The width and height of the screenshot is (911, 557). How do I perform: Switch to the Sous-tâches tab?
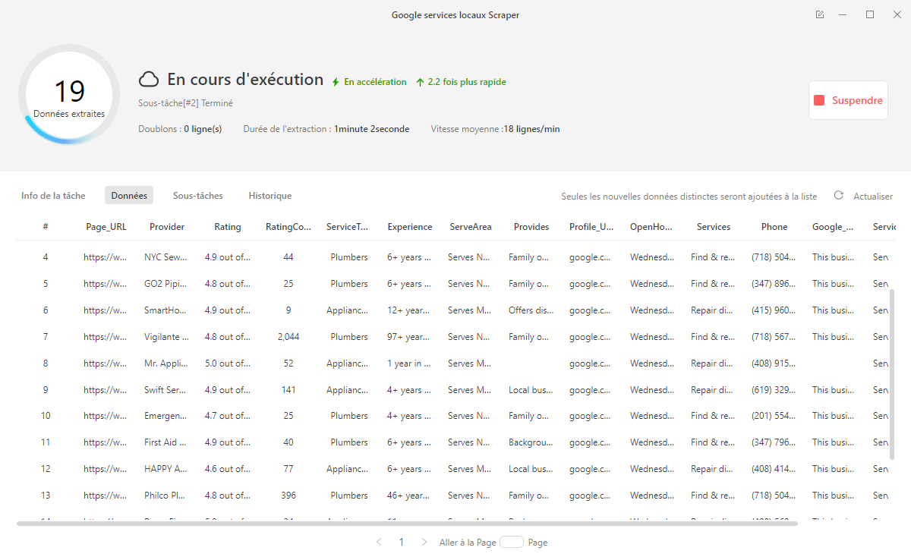click(197, 195)
